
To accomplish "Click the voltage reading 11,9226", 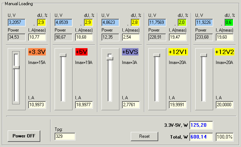I will pos(204,22).
